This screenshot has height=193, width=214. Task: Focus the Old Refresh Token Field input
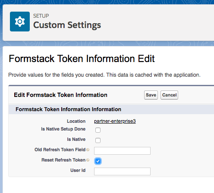coord(122,151)
